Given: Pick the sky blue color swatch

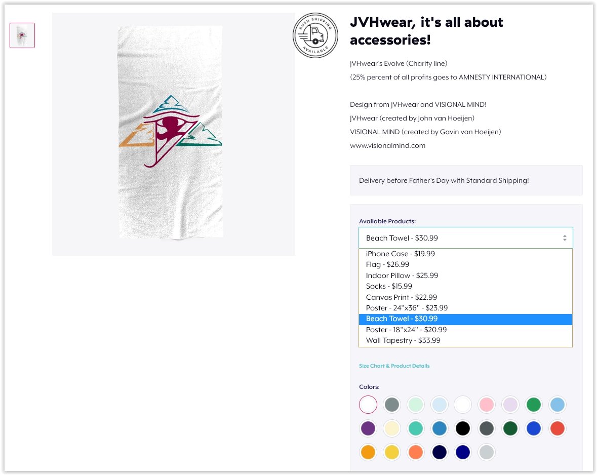Looking at the screenshot, I should tap(558, 405).
